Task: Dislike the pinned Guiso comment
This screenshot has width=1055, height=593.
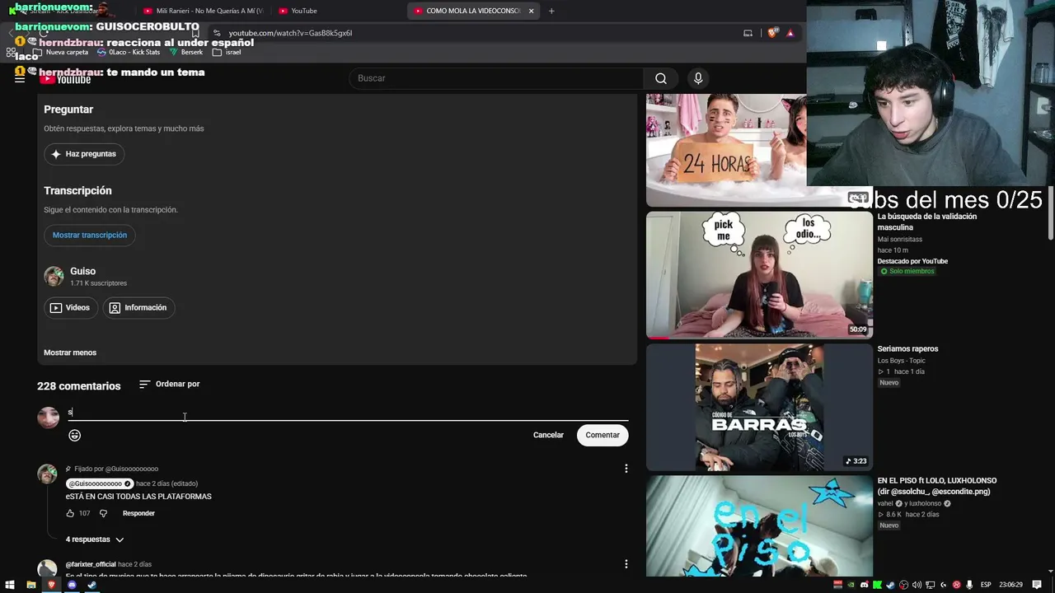Action: click(103, 513)
